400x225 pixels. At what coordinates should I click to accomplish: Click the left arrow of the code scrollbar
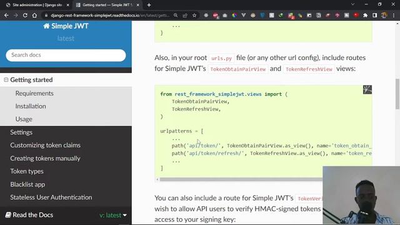(157, 179)
